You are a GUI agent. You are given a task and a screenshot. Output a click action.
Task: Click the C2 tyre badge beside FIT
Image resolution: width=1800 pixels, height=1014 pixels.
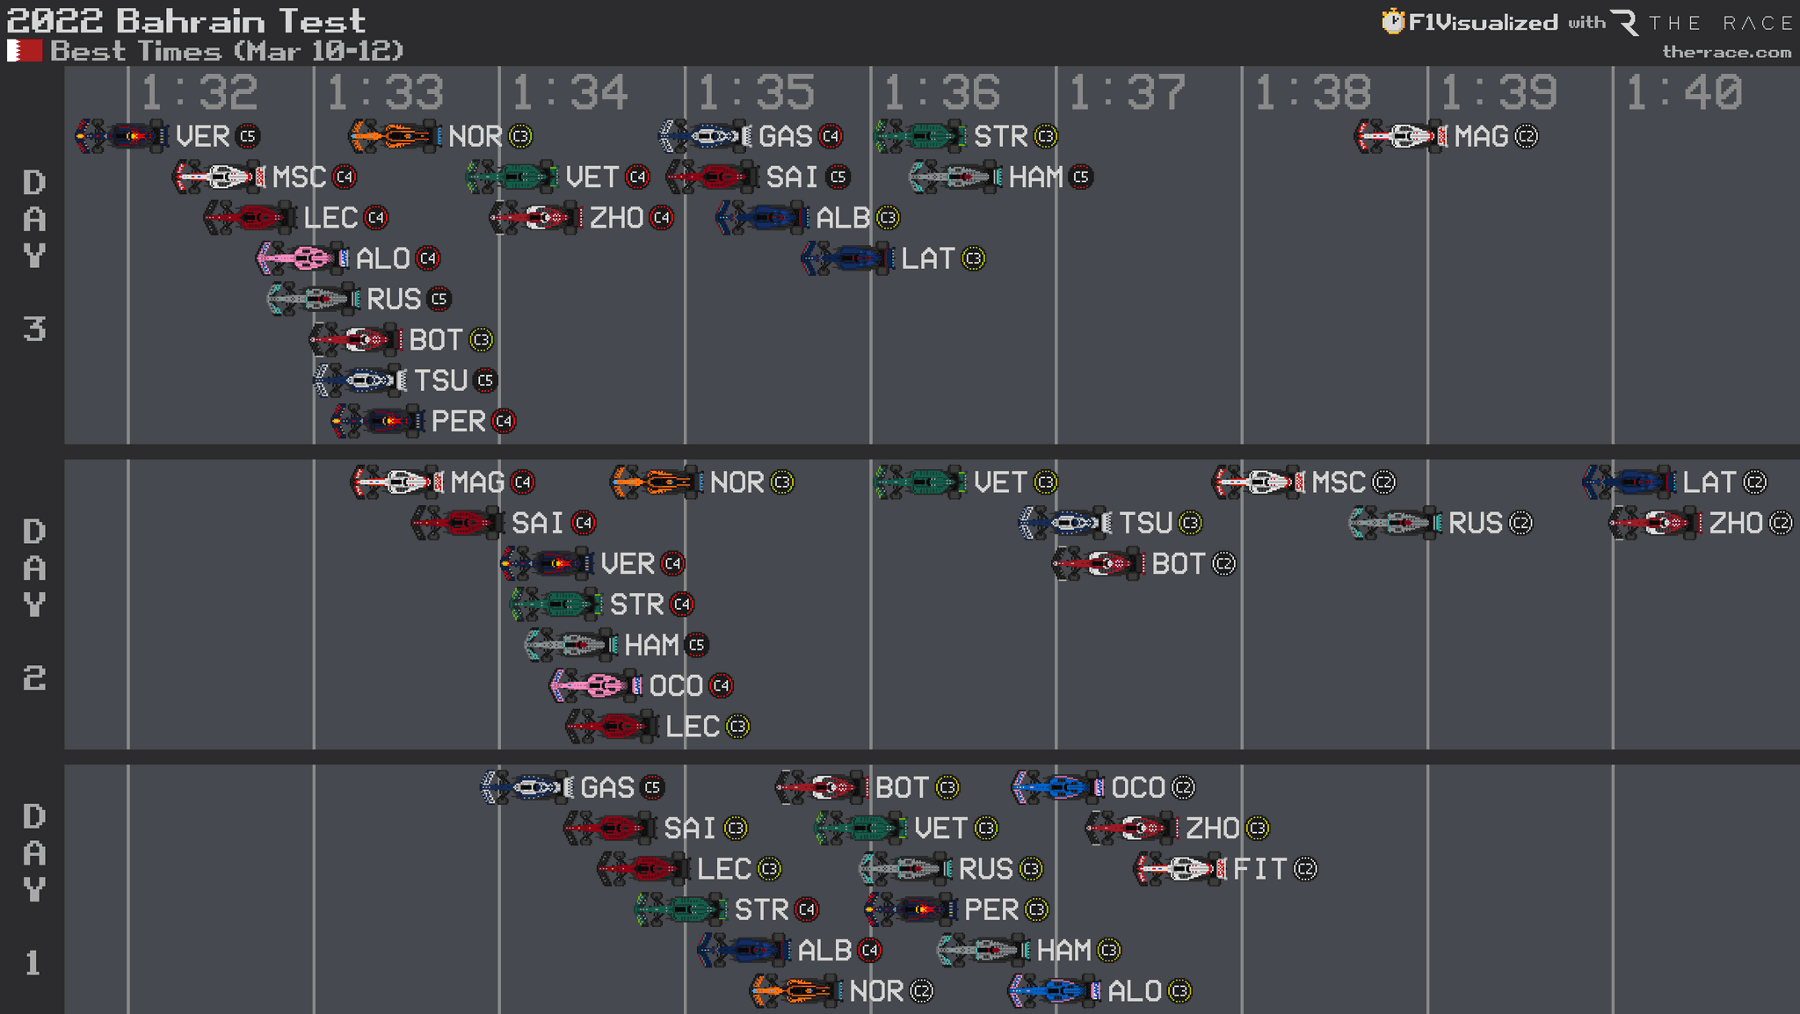pyautogui.click(x=1305, y=869)
